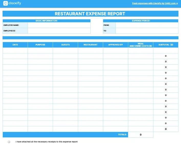The image size is (181, 146).
Task: Click the TOTALS value cell showing 0
Action: 141,135
